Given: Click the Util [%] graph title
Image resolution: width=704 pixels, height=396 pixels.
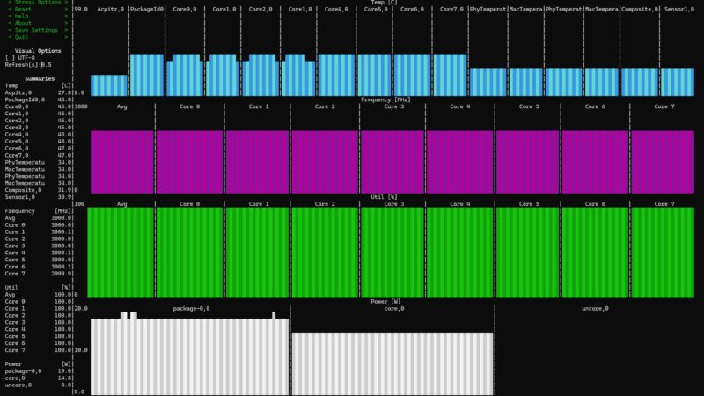Looking at the screenshot, I should coord(384,197).
